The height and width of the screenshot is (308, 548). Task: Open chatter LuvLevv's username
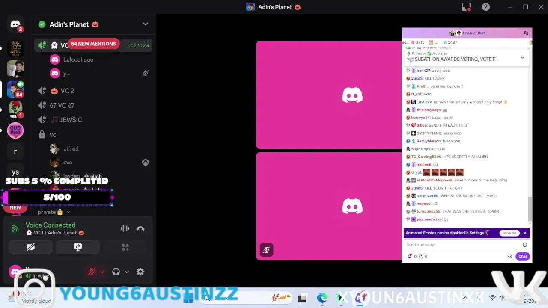coord(424,102)
